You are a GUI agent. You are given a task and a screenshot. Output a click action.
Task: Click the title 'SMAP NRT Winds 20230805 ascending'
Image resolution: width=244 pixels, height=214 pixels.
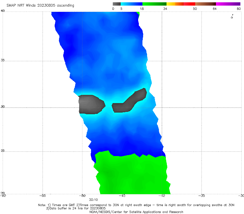pyautogui.click(x=40, y=6)
